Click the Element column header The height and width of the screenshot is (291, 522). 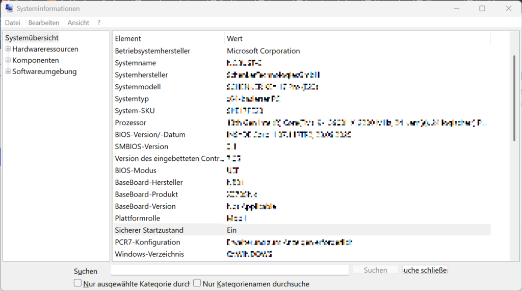click(168, 39)
